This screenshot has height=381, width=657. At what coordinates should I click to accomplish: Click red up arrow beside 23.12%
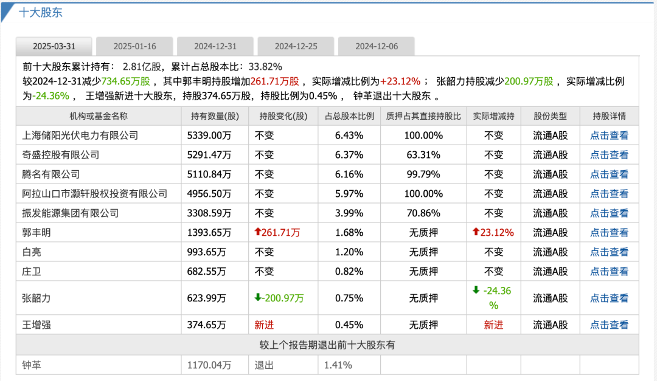pyautogui.click(x=476, y=232)
